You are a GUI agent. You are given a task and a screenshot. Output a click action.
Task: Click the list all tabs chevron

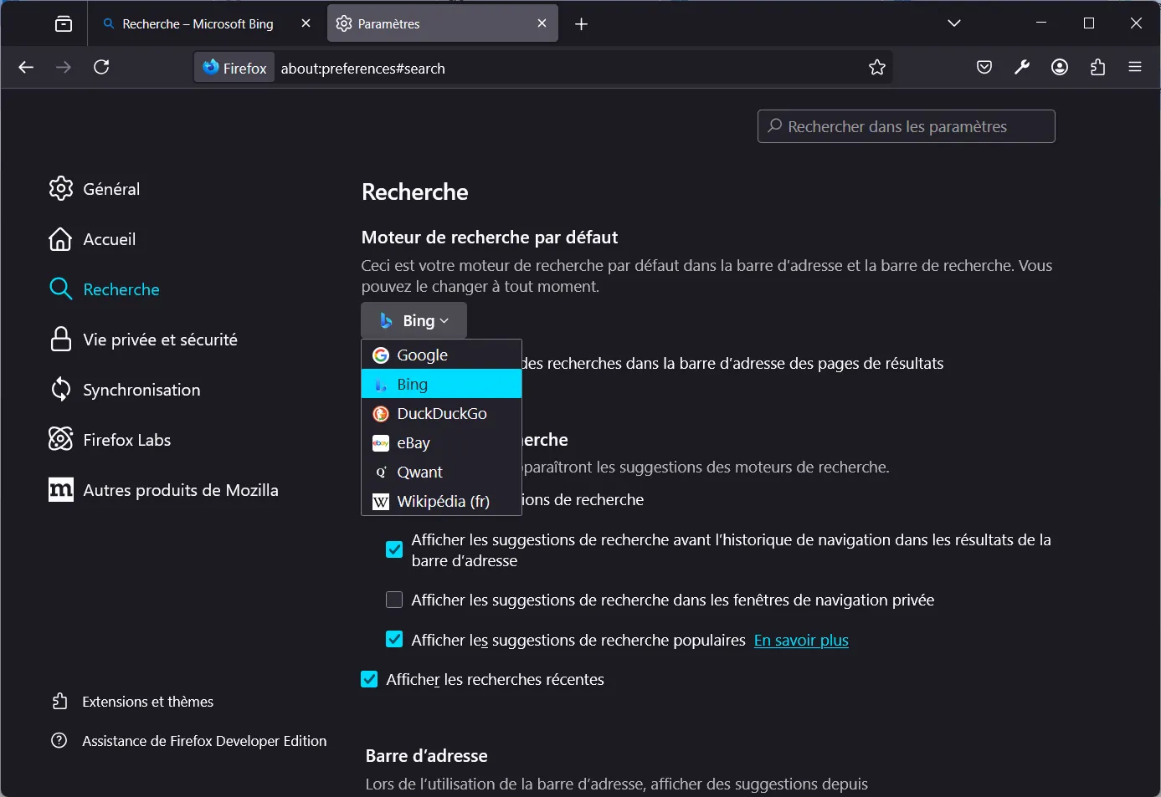click(x=953, y=23)
